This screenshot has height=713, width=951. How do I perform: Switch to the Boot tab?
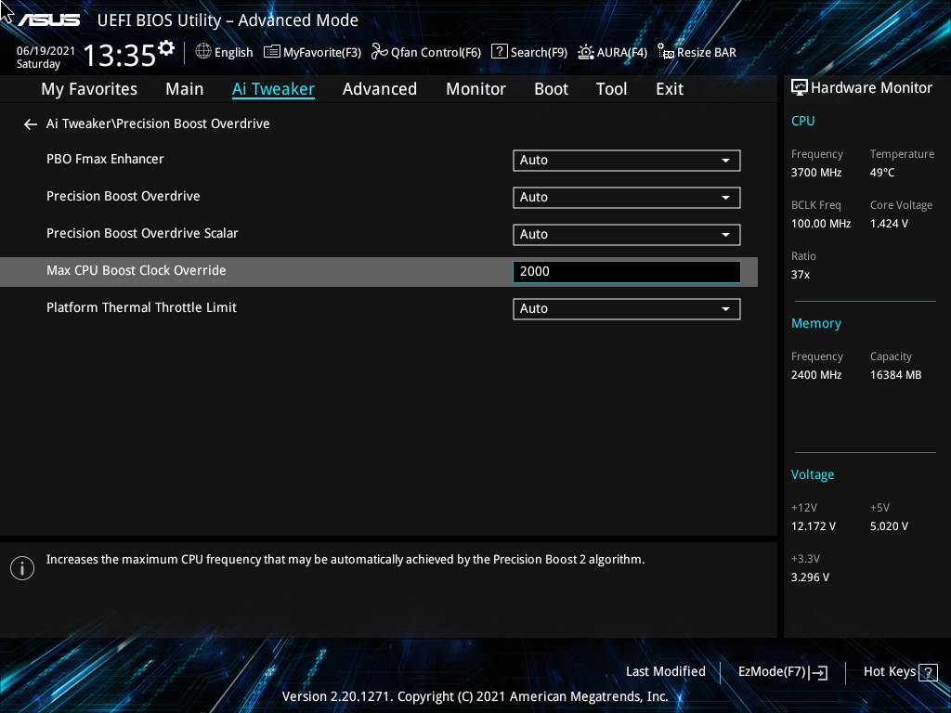pyautogui.click(x=551, y=88)
